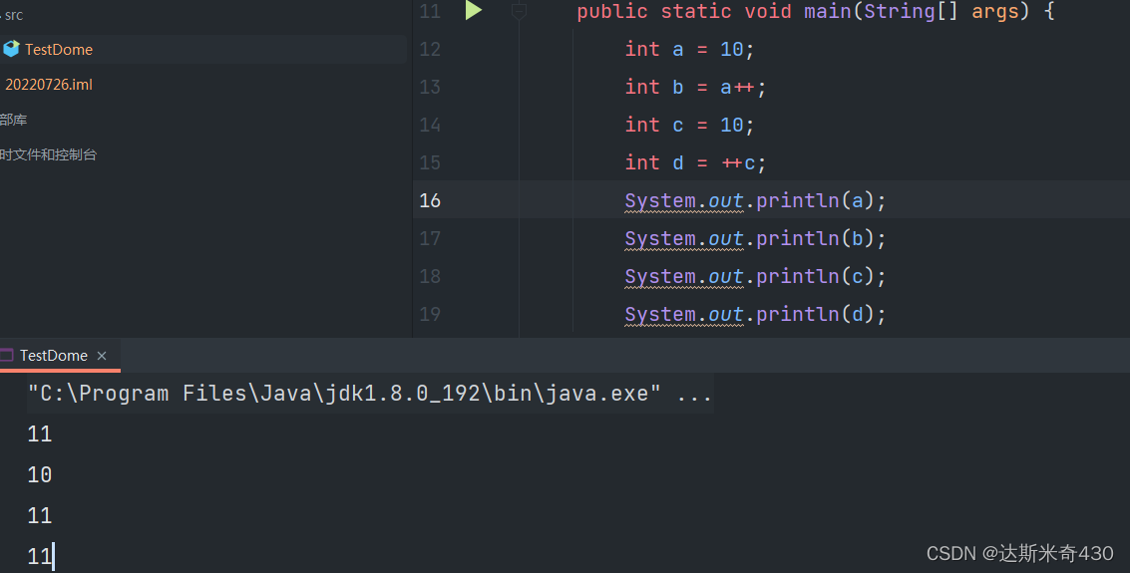Screen dimensions: 1130x573
Task: Select 20220726.iml file in project tree
Action: [x=48, y=85]
